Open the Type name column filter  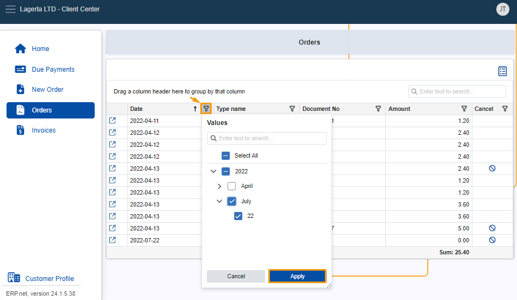[x=292, y=109]
